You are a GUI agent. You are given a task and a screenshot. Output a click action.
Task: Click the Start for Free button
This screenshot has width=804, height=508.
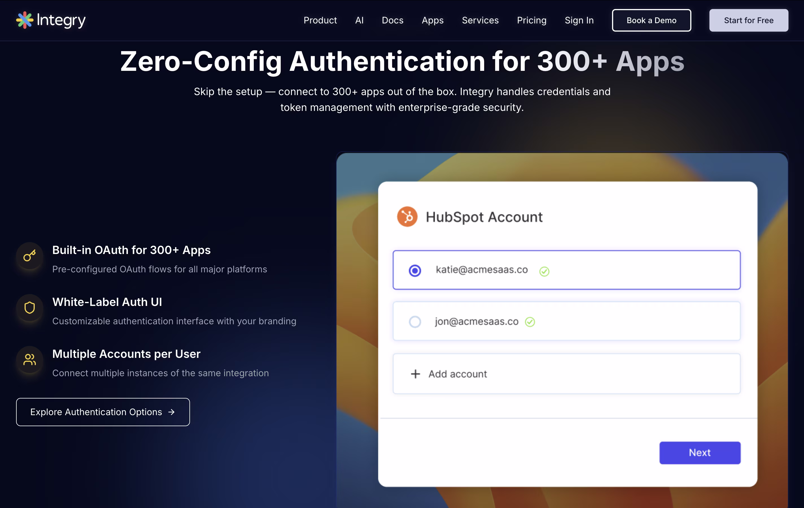(x=749, y=20)
